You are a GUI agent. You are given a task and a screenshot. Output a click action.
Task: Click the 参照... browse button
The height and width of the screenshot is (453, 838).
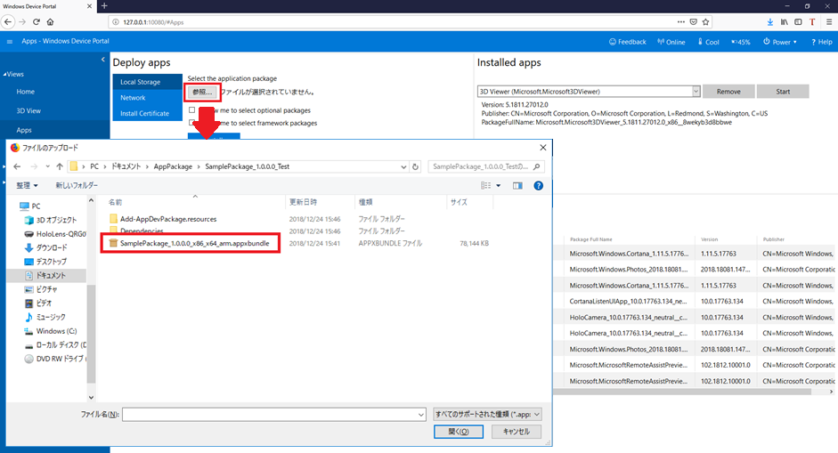point(202,93)
